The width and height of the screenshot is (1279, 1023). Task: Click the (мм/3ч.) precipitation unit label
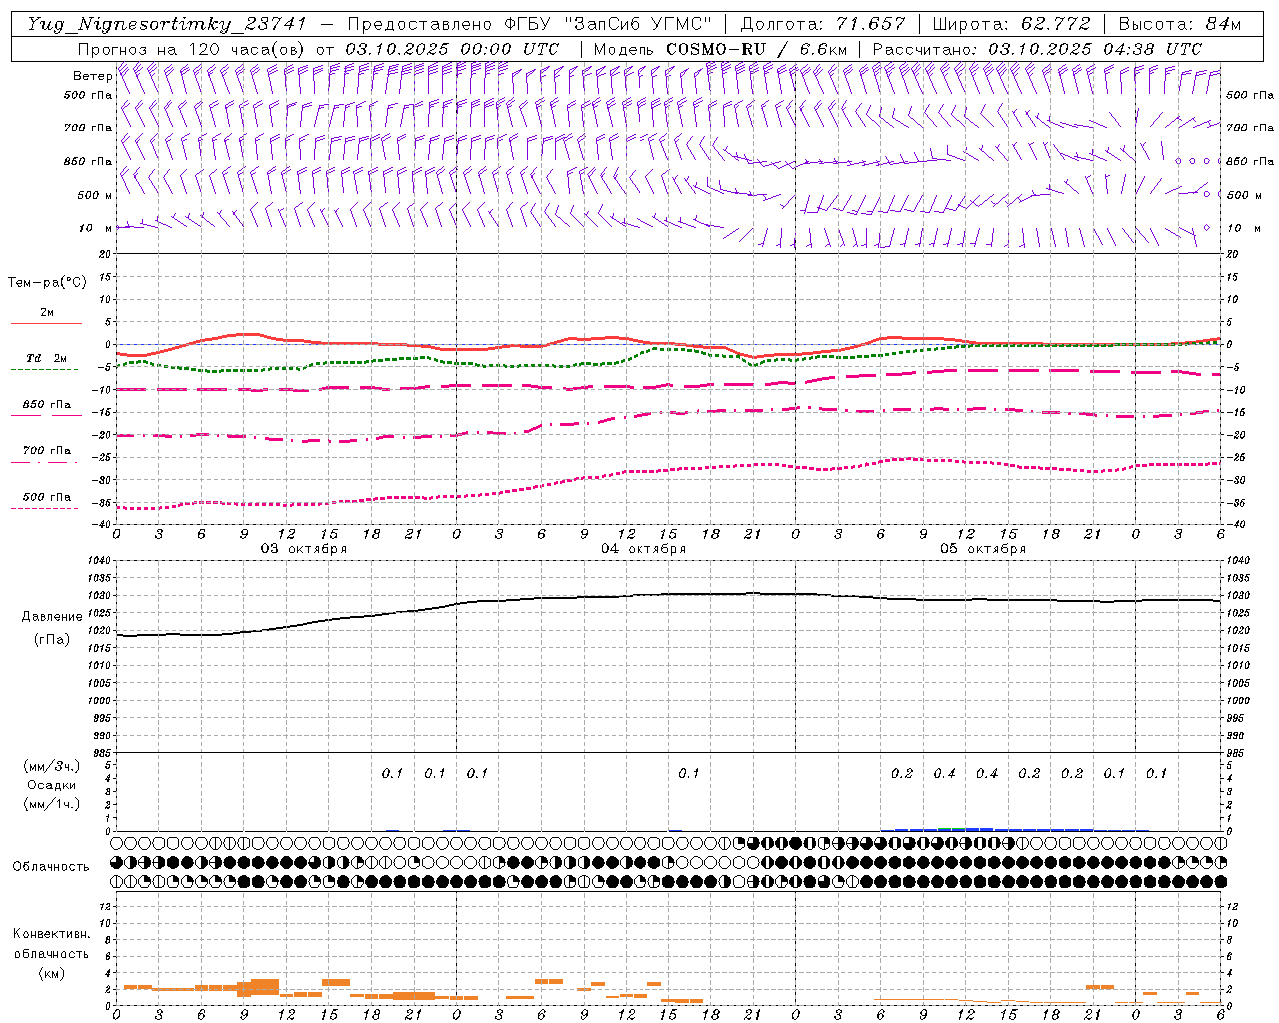(x=52, y=766)
